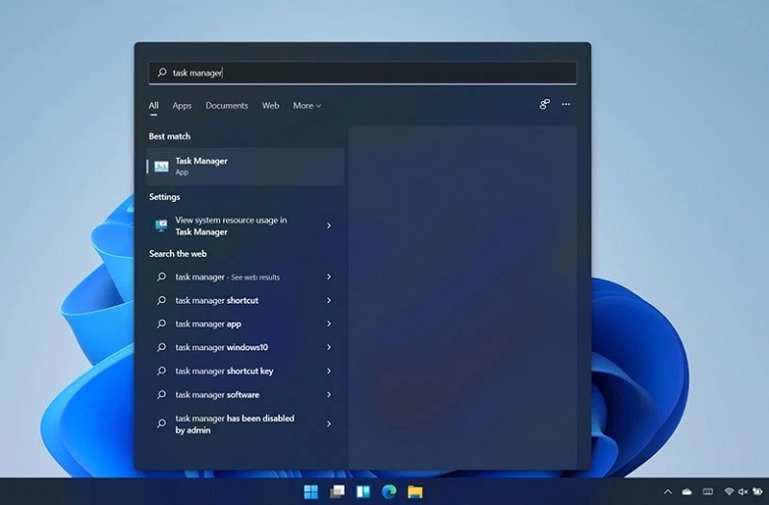Click the muted volume speaker icon
769x505 pixels.
[x=743, y=492]
